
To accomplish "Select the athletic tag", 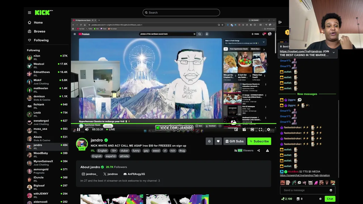I will click(124, 156).
